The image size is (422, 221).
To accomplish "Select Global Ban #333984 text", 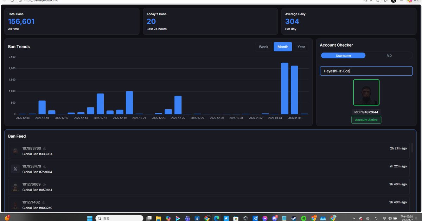I will [x=37, y=154].
